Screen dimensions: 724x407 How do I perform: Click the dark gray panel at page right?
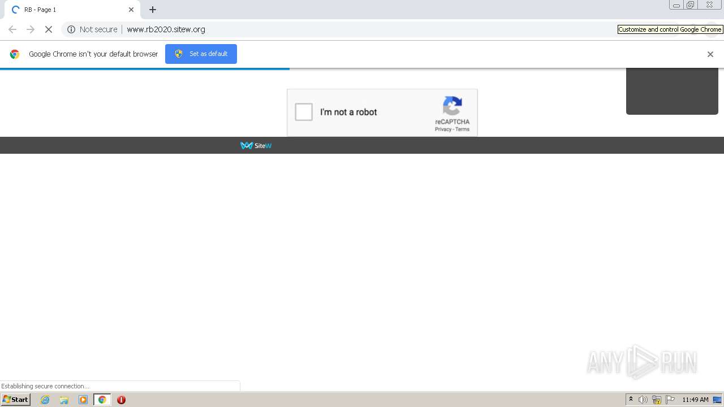[x=672, y=91]
